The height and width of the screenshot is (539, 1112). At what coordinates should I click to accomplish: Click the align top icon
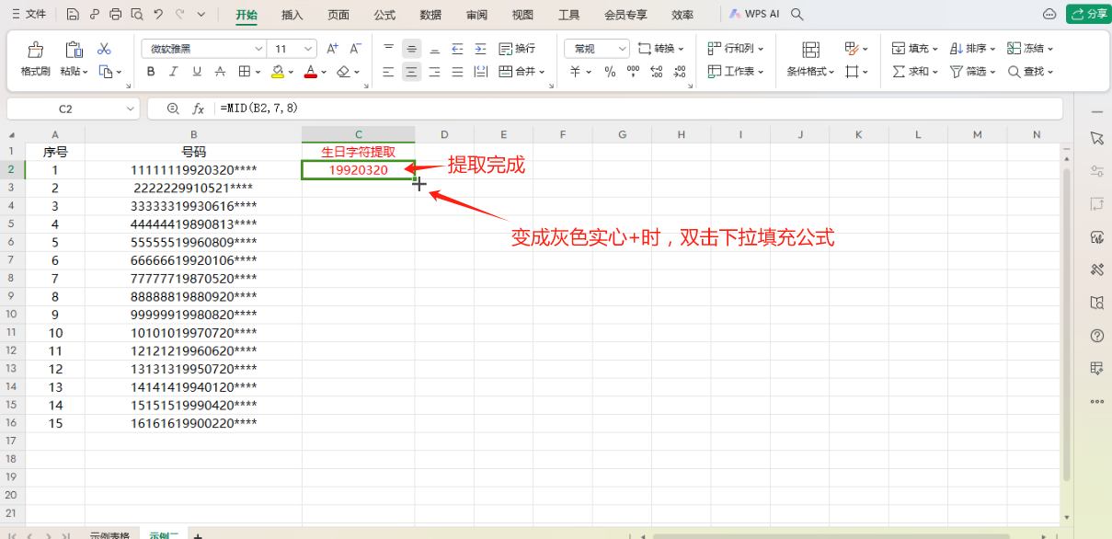coord(388,49)
